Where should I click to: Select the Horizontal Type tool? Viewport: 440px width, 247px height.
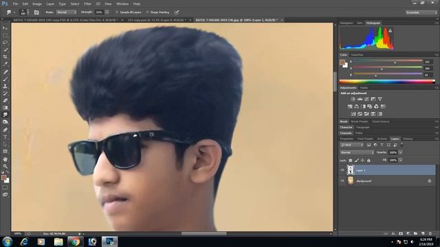point(5,137)
